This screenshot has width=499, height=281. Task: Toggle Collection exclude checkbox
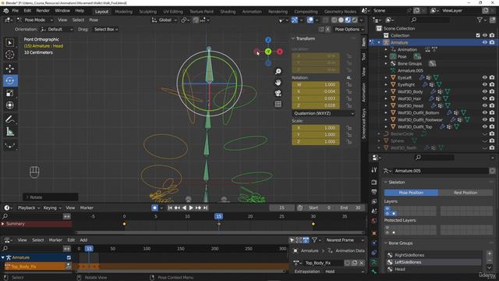coord(478,35)
